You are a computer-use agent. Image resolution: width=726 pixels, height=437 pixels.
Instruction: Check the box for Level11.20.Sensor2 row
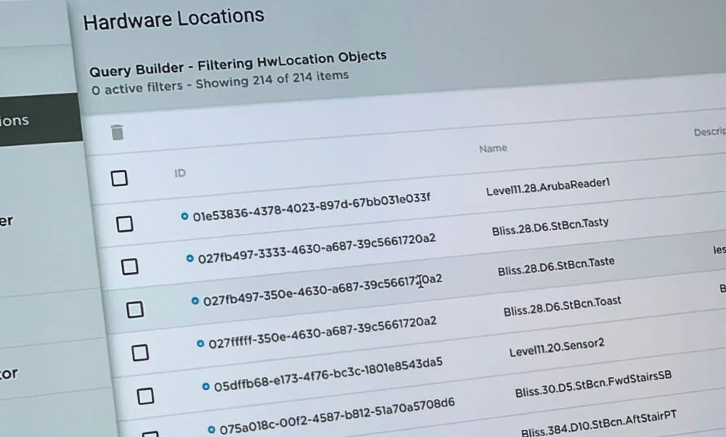145,396
